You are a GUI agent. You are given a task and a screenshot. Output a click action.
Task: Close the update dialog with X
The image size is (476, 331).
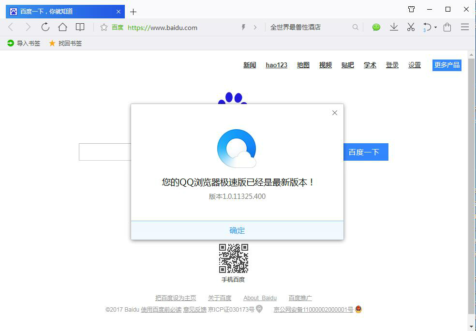[335, 113]
